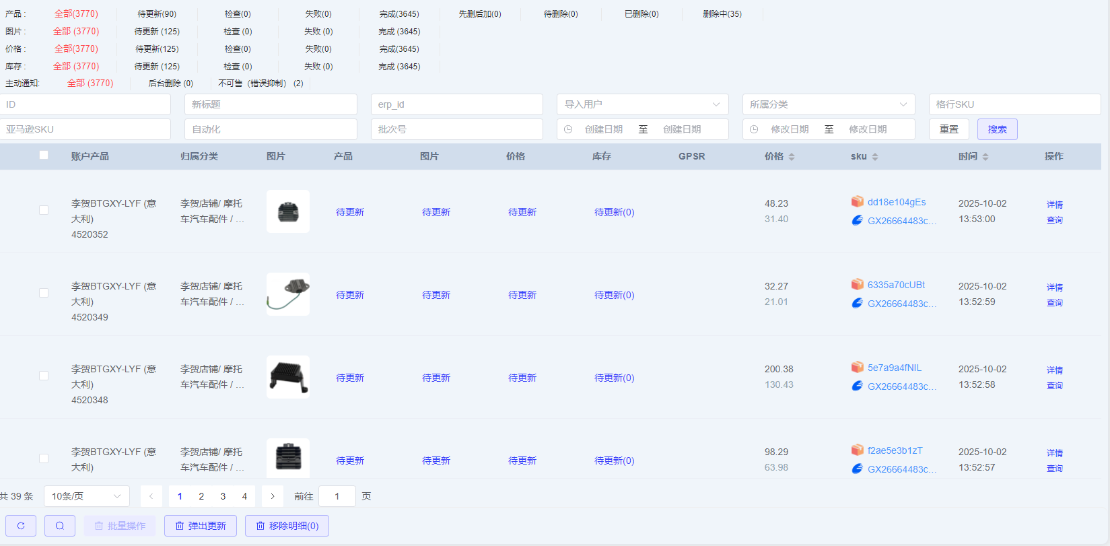
Task: Tick the select-all checkbox in table header
Action: click(44, 155)
